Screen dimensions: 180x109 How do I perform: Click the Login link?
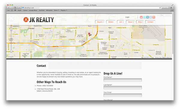(127, 17)
